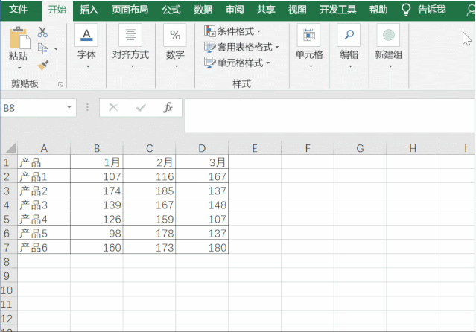Screen dimensions: 476x332
Task: Click the select-all corner triangle
Action: 10,148
